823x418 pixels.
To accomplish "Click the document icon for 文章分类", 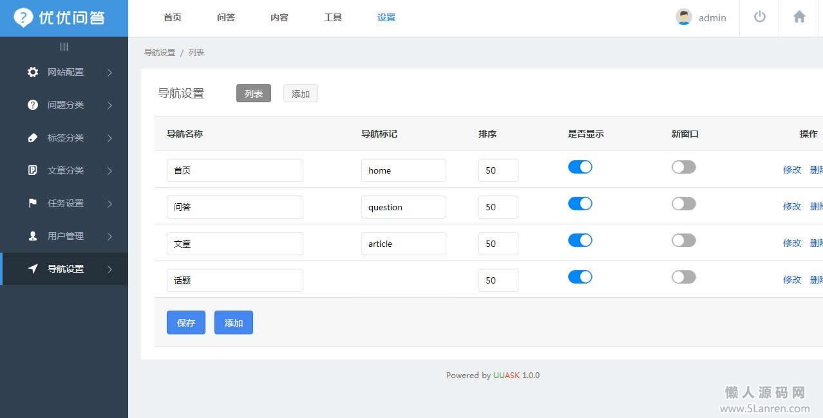I will 33,170.
